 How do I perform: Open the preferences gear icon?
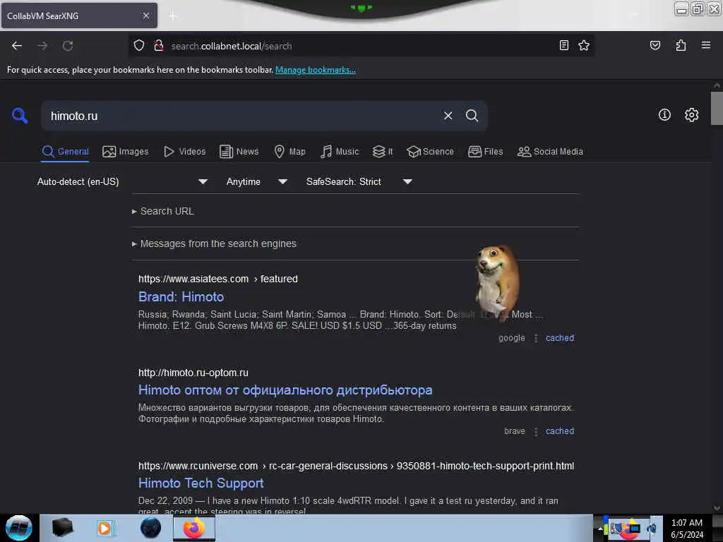coord(691,115)
